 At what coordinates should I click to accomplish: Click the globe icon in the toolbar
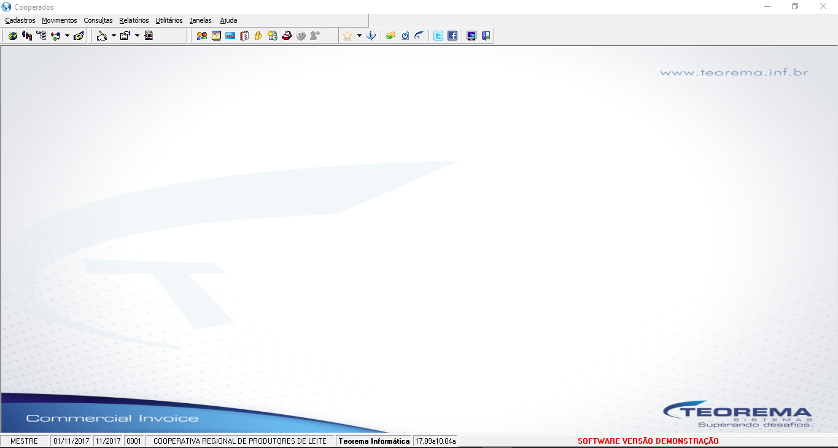coord(13,36)
